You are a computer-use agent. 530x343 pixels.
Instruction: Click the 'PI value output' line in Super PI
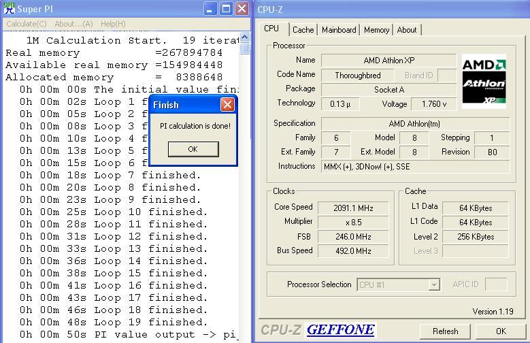click(129, 335)
